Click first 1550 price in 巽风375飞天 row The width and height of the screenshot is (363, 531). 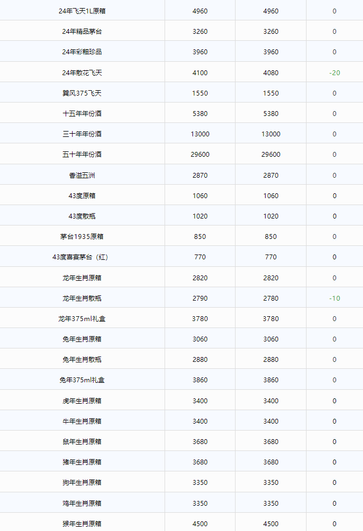pos(200,93)
